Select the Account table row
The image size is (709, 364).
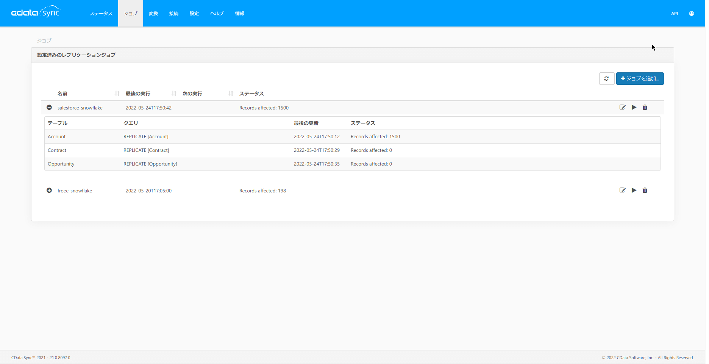tap(57, 137)
